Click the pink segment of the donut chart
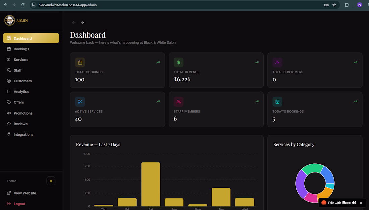 [311, 198]
